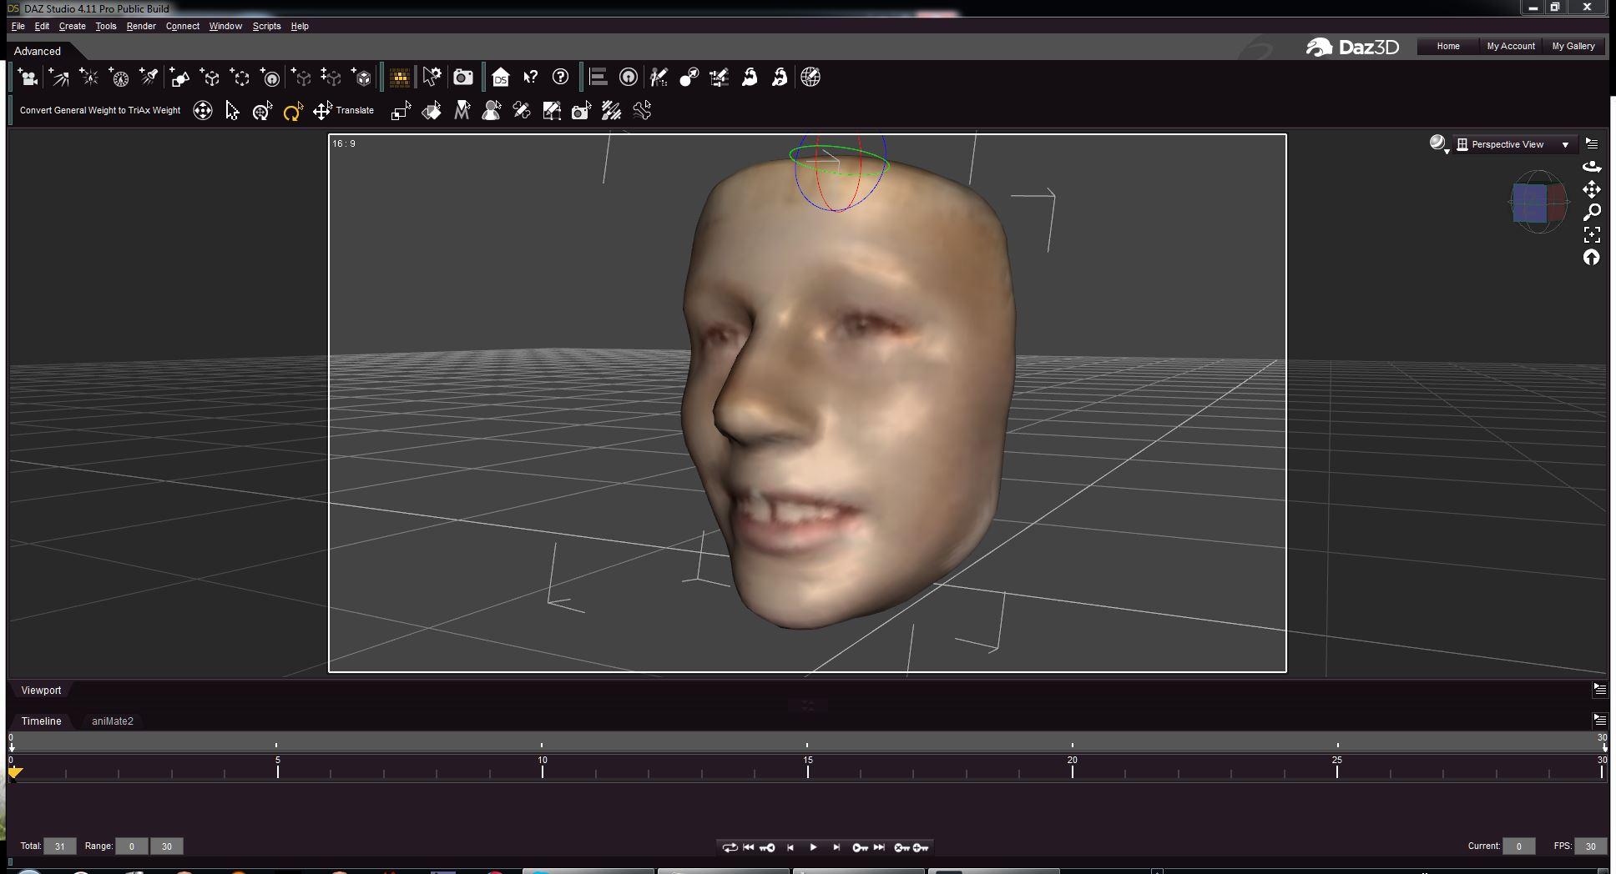Click the Render camera icon
The image size is (1616, 874).
pyautogui.click(x=463, y=78)
